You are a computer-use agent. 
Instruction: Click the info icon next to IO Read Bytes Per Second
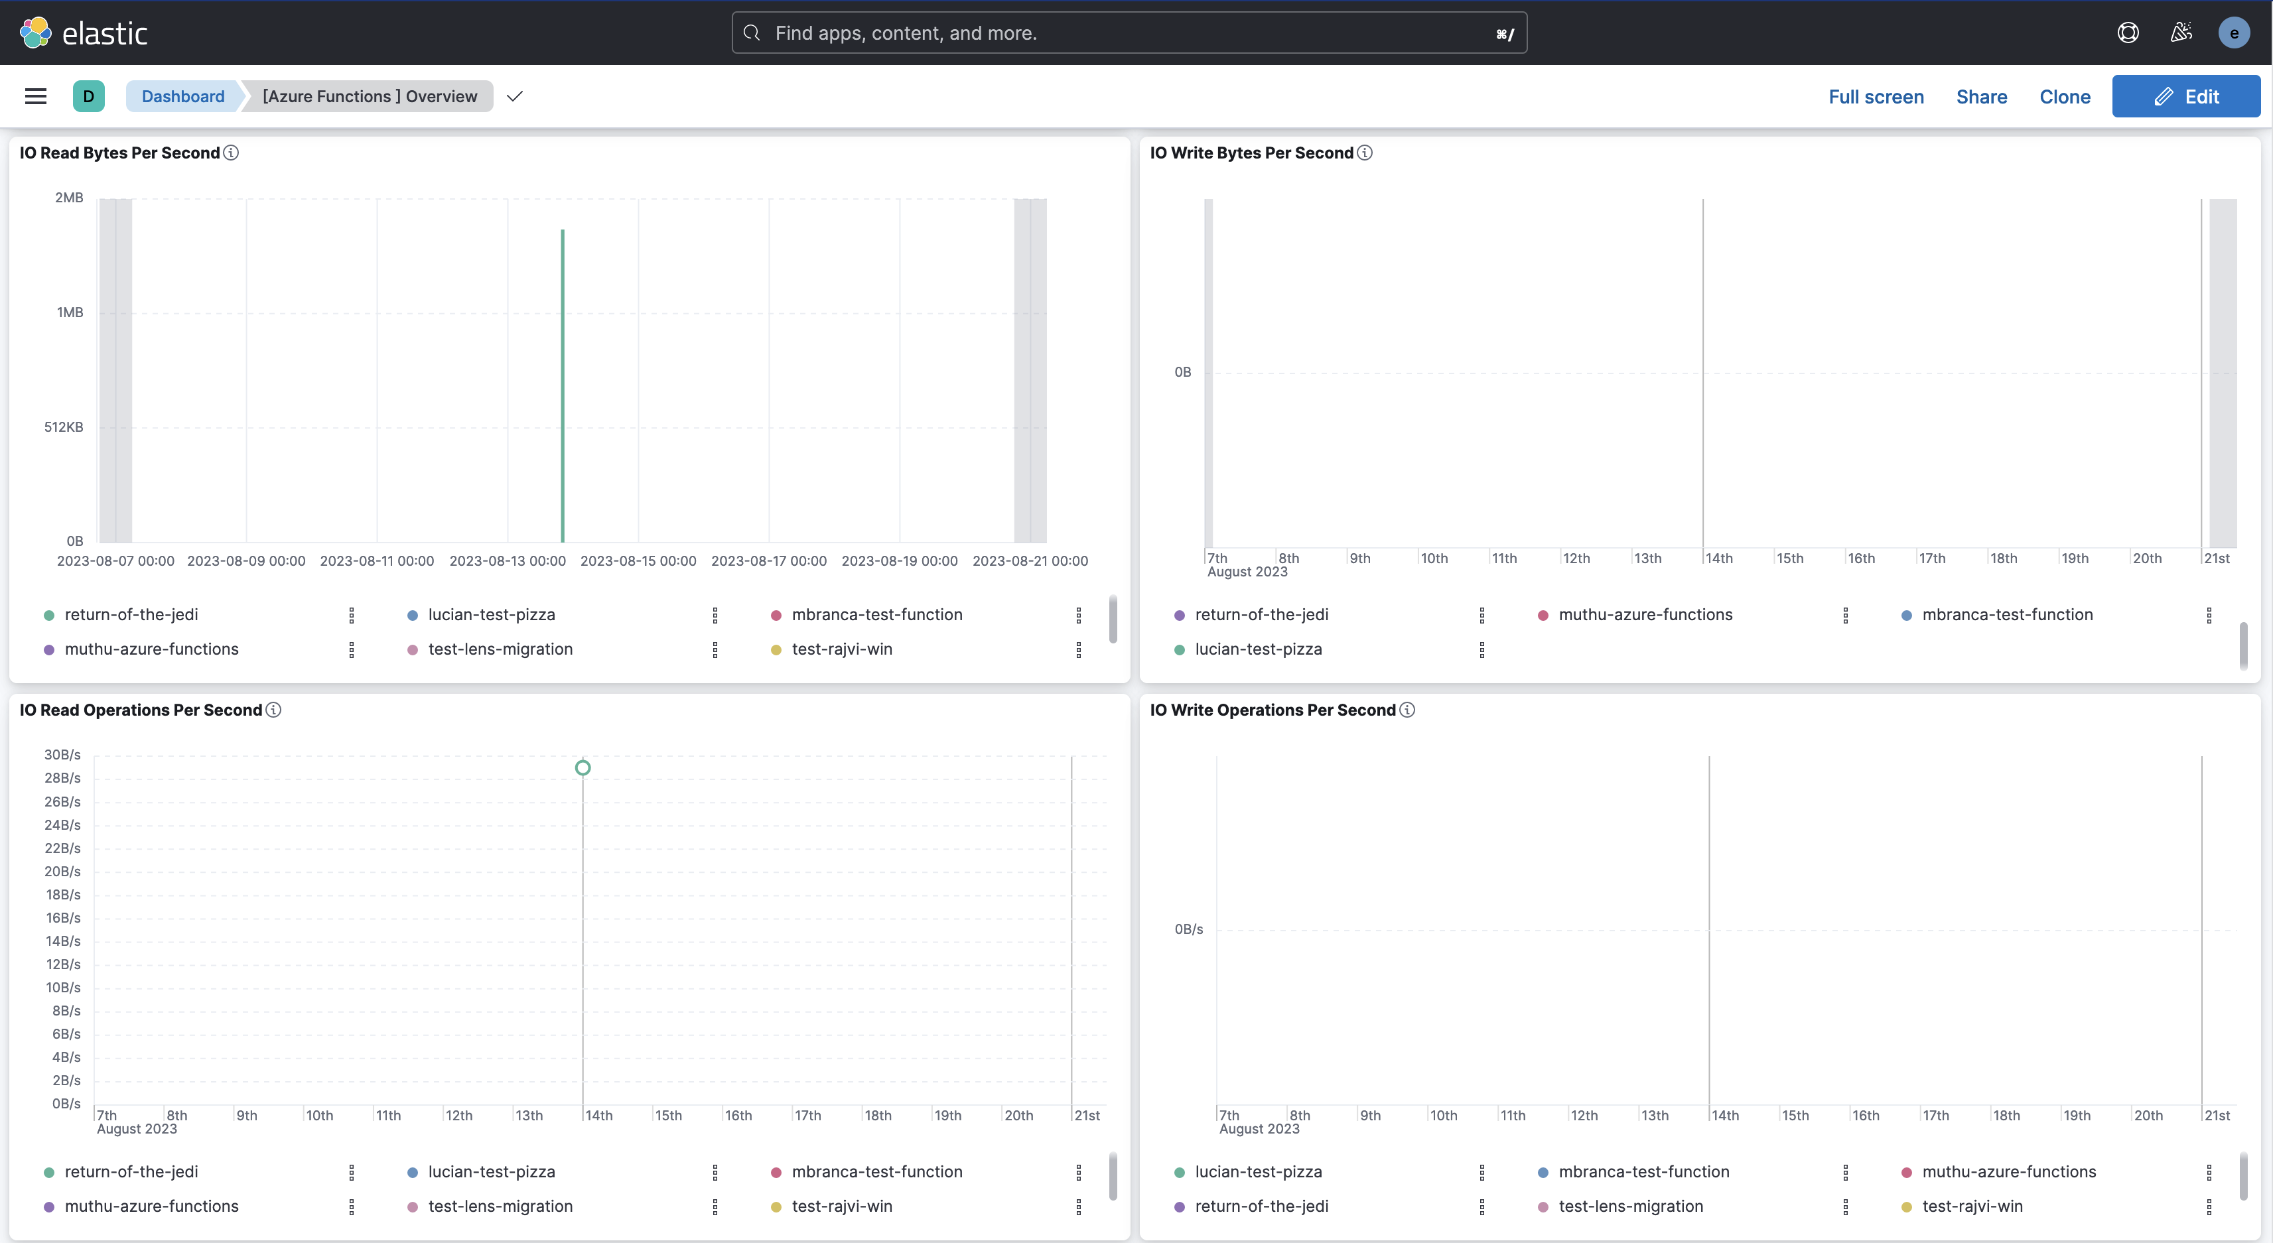pos(230,152)
